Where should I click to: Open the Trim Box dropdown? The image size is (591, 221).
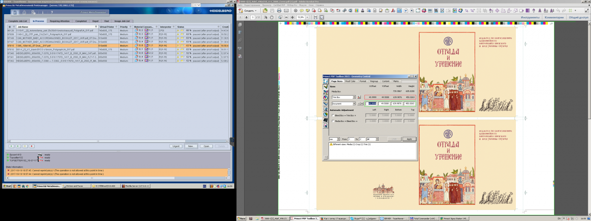(354, 97)
